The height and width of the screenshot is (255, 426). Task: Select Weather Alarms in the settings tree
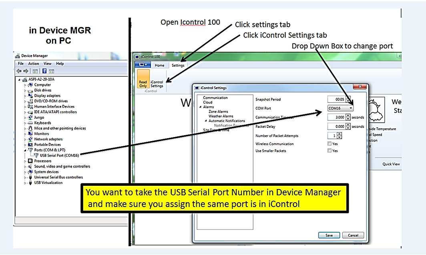(x=221, y=116)
